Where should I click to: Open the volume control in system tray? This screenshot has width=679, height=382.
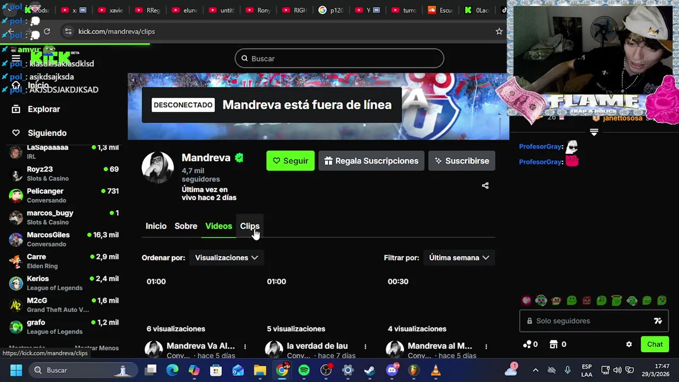point(617,370)
